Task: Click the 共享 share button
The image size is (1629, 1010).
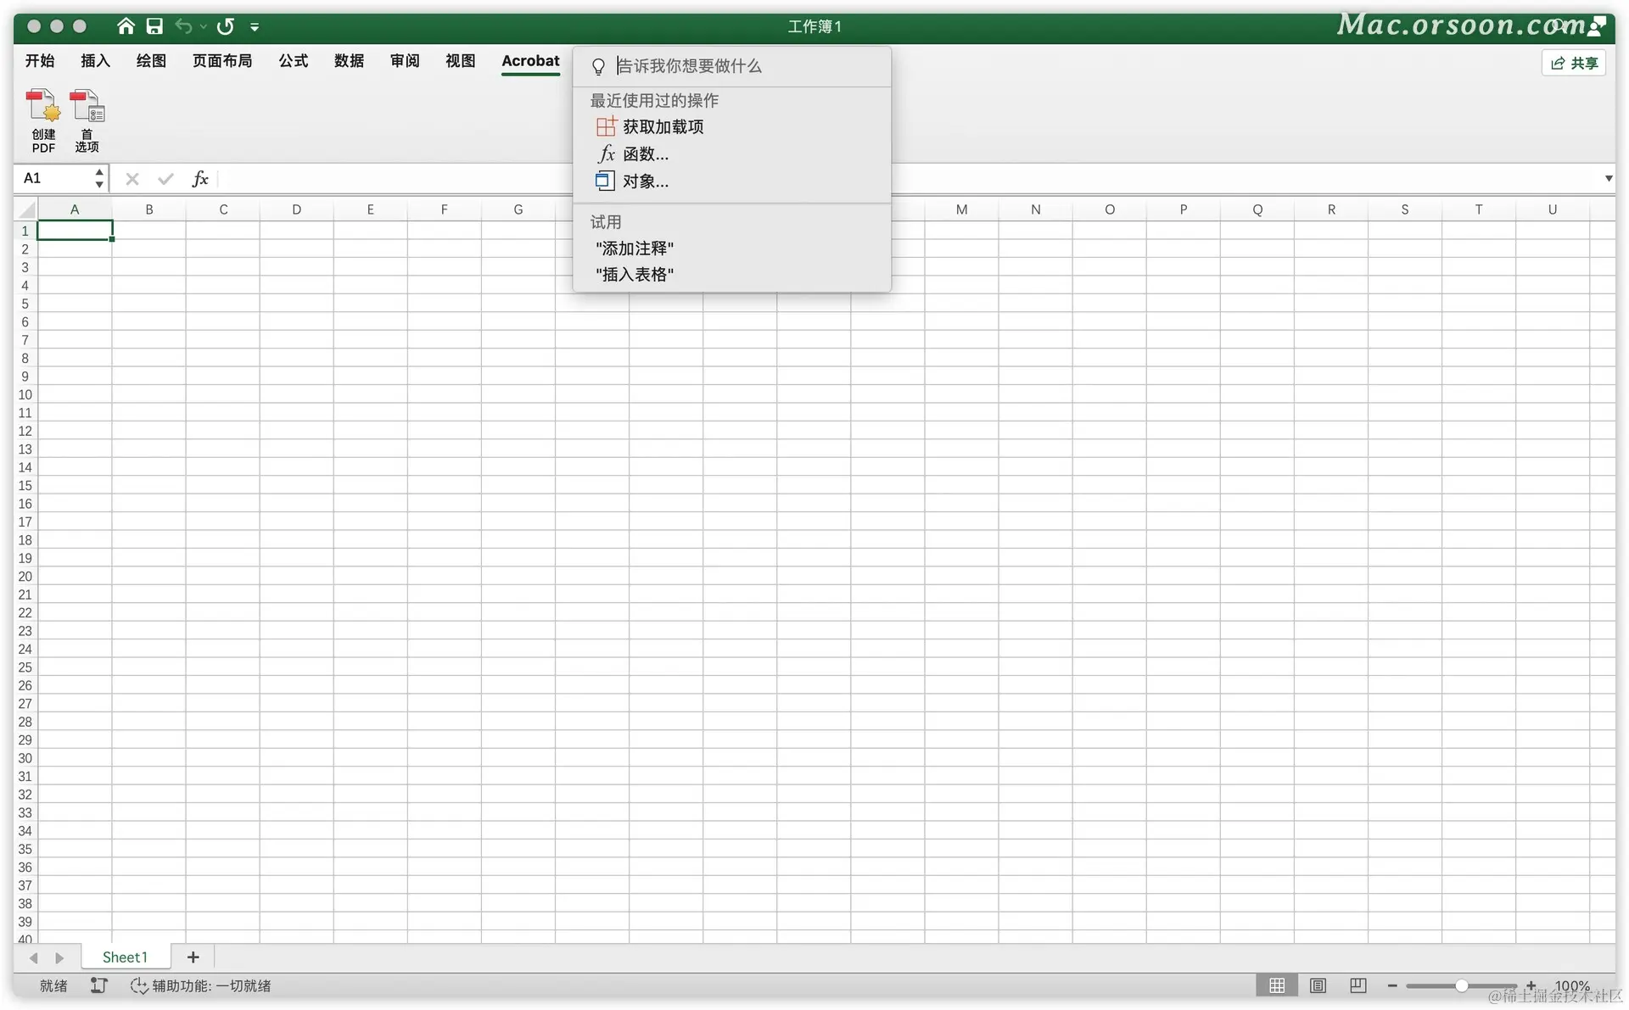Action: (1574, 63)
